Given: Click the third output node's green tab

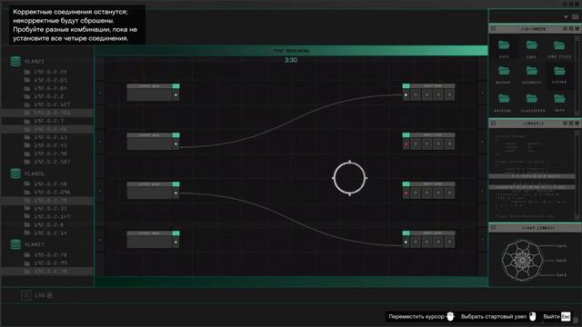Looking at the screenshot, I should (176, 183).
